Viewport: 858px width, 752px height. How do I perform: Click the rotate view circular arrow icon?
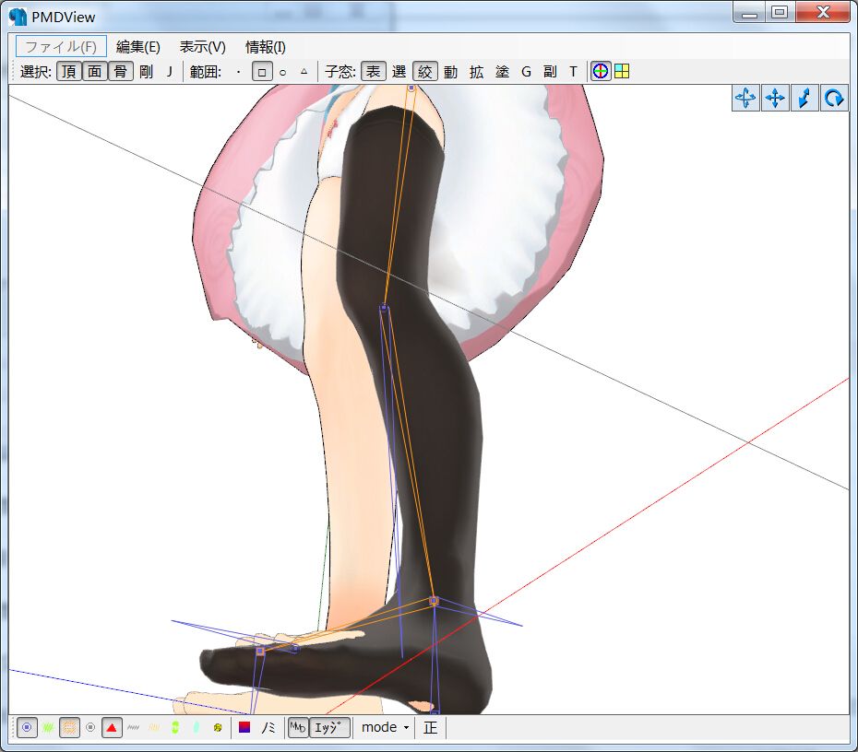835,98
